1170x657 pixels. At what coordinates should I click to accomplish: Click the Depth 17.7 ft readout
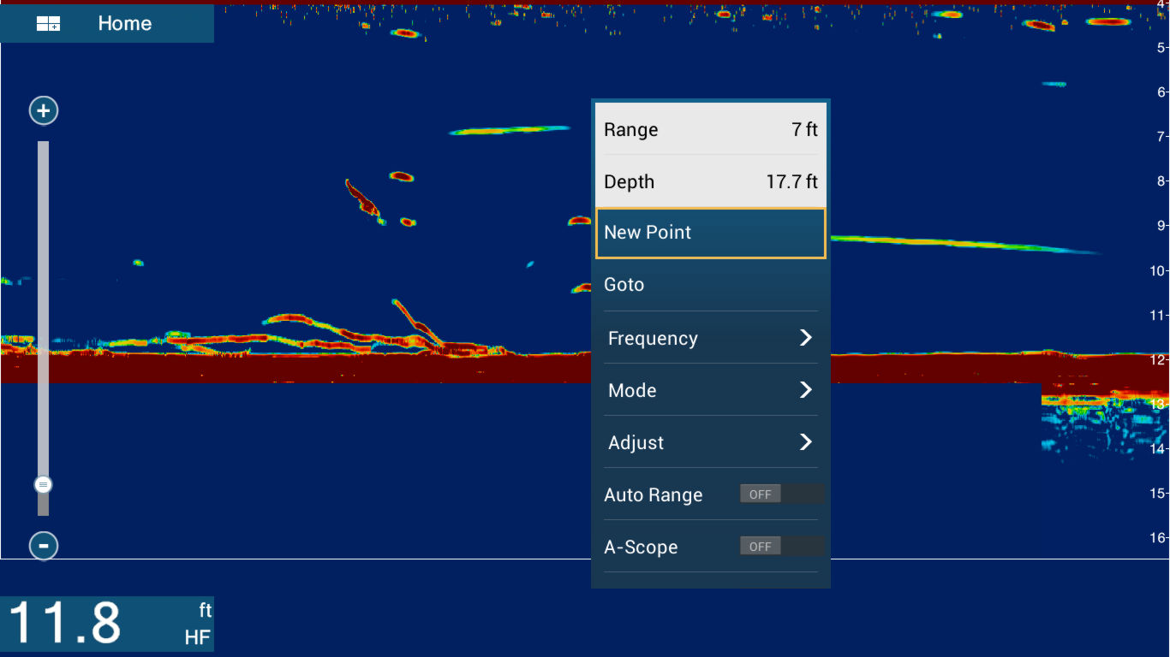711,181
